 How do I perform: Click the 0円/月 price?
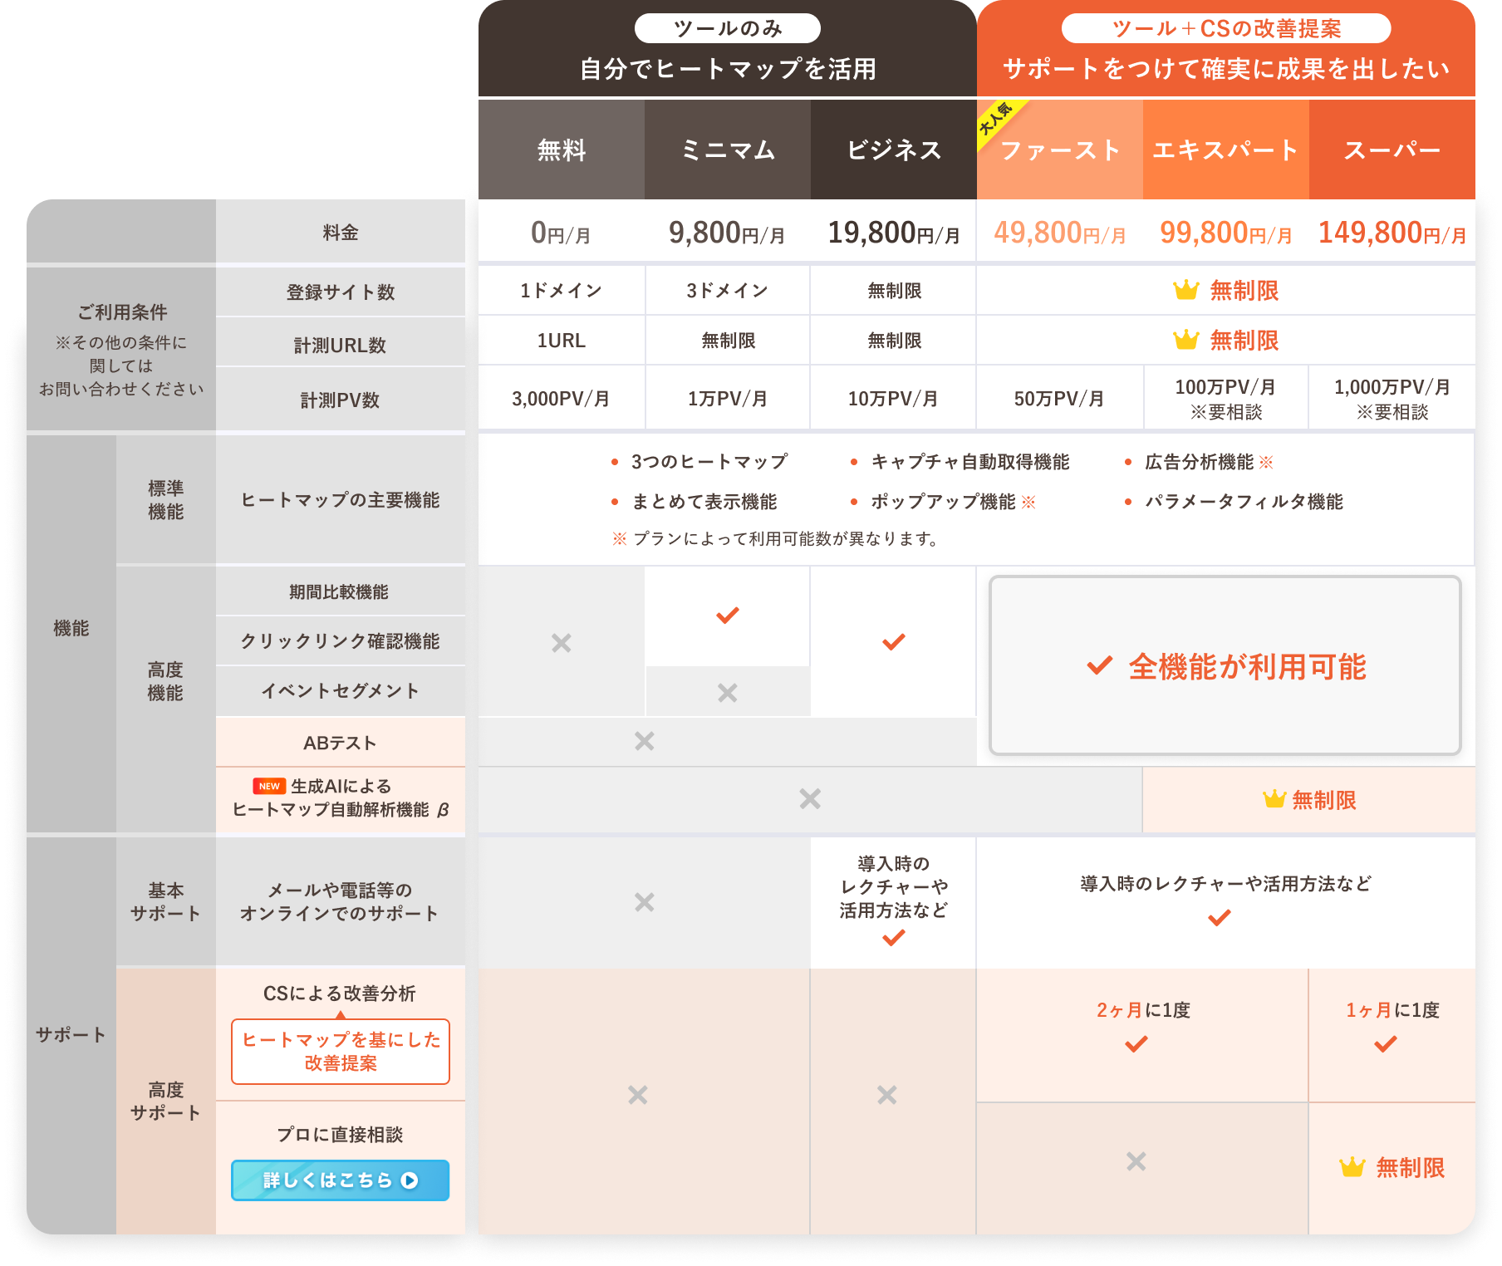(x=562, y=233)
